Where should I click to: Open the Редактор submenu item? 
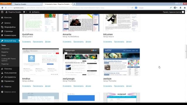point(5,64)
